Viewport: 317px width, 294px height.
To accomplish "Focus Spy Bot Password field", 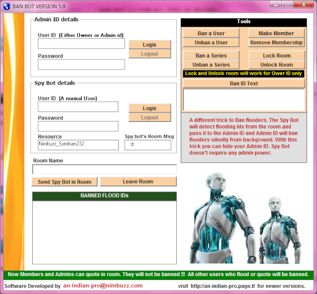I will 78,126.
